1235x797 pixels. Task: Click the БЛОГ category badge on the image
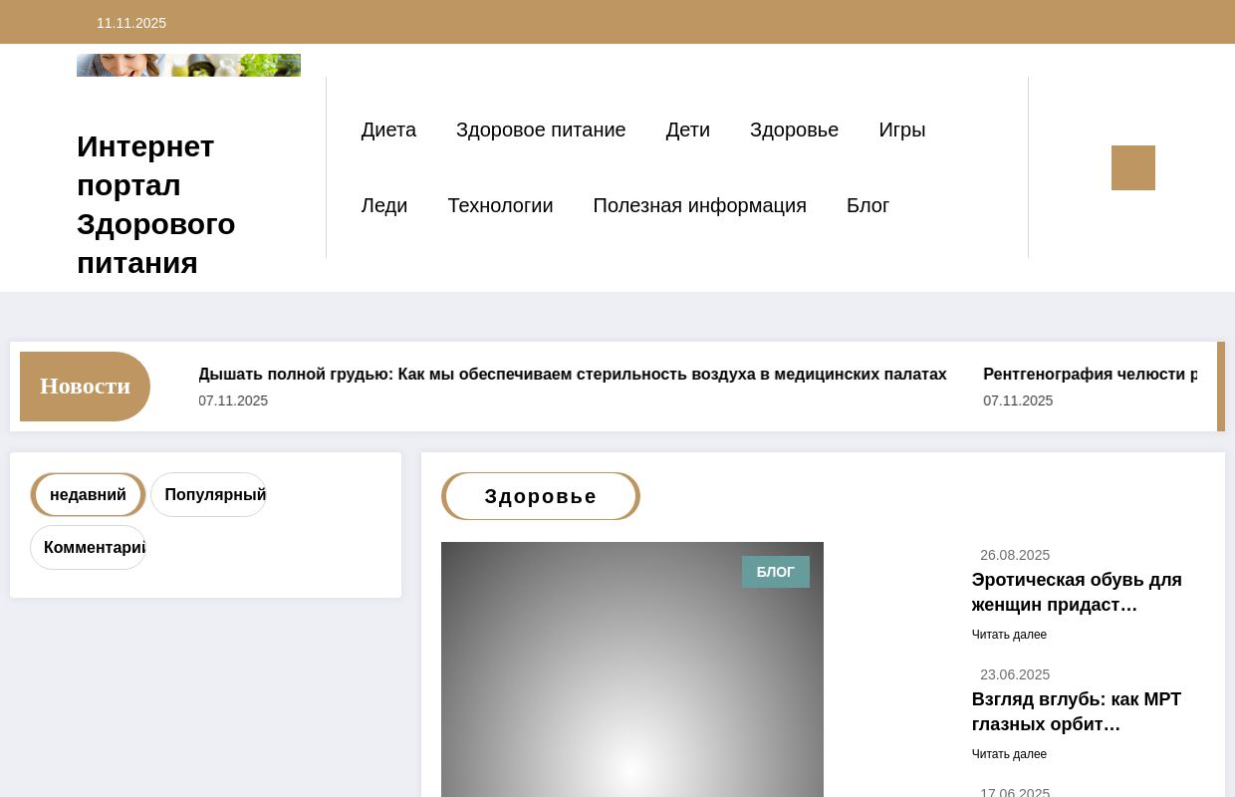pos(776,572)
